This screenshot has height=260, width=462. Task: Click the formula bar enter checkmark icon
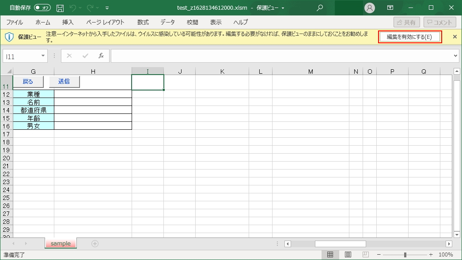click(85, 56)
